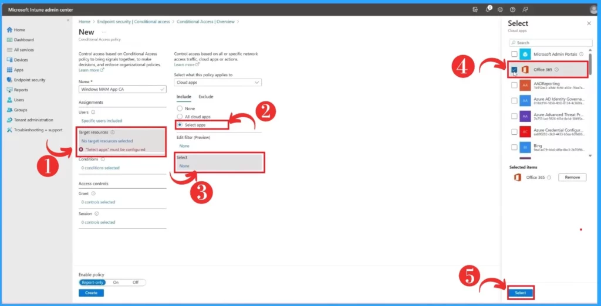601x306 pixels.
Task: Open Specific users included link
Action: (x=102, y=121)
